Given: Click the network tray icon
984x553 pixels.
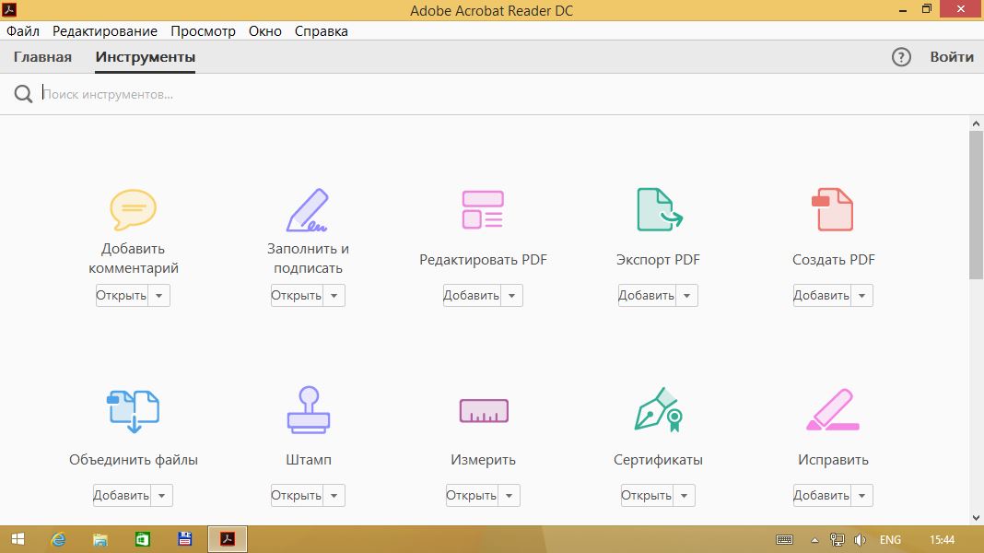Looking at the screenshot, I should [837, 540].
